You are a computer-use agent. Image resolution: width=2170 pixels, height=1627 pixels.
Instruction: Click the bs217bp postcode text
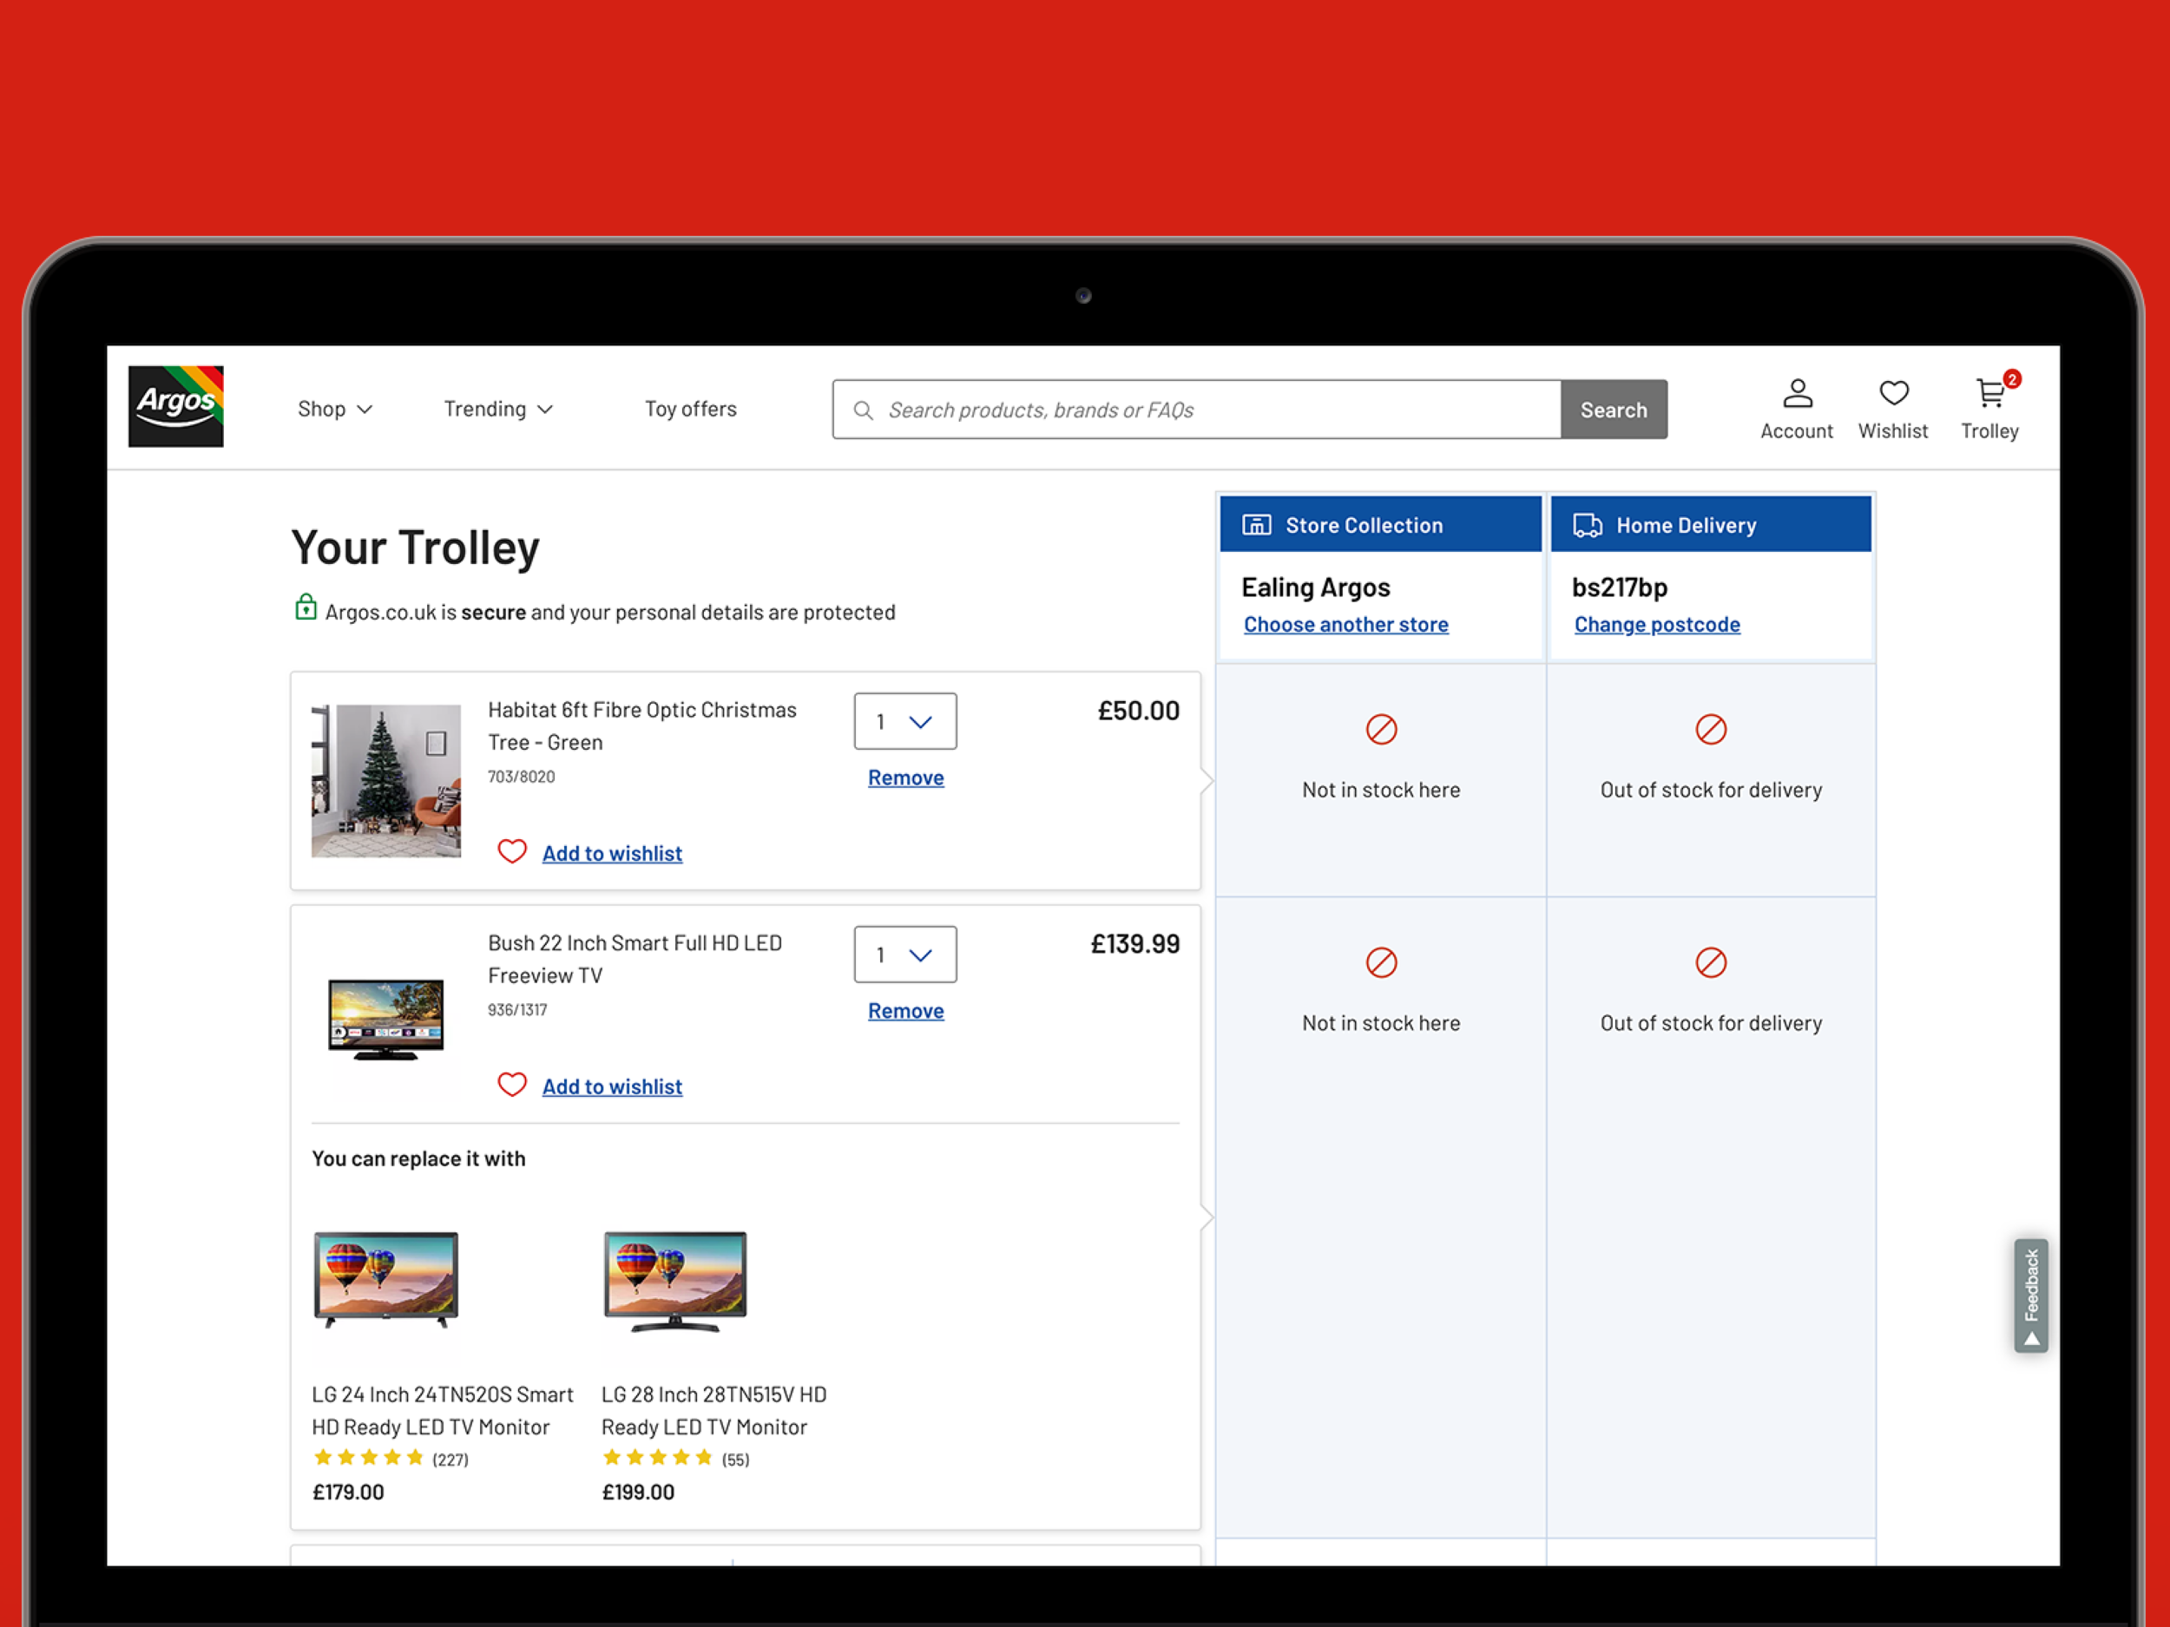click(1620, 587)
